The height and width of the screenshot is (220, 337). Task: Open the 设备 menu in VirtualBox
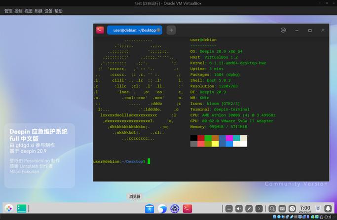48,11
